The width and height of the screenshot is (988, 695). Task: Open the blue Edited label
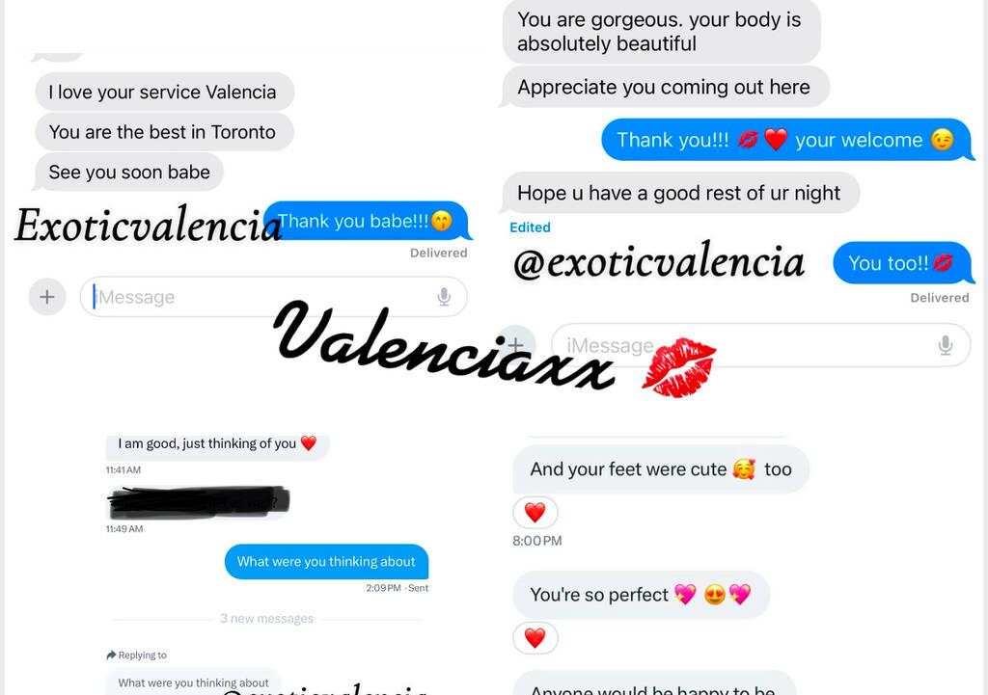(530, 227)
